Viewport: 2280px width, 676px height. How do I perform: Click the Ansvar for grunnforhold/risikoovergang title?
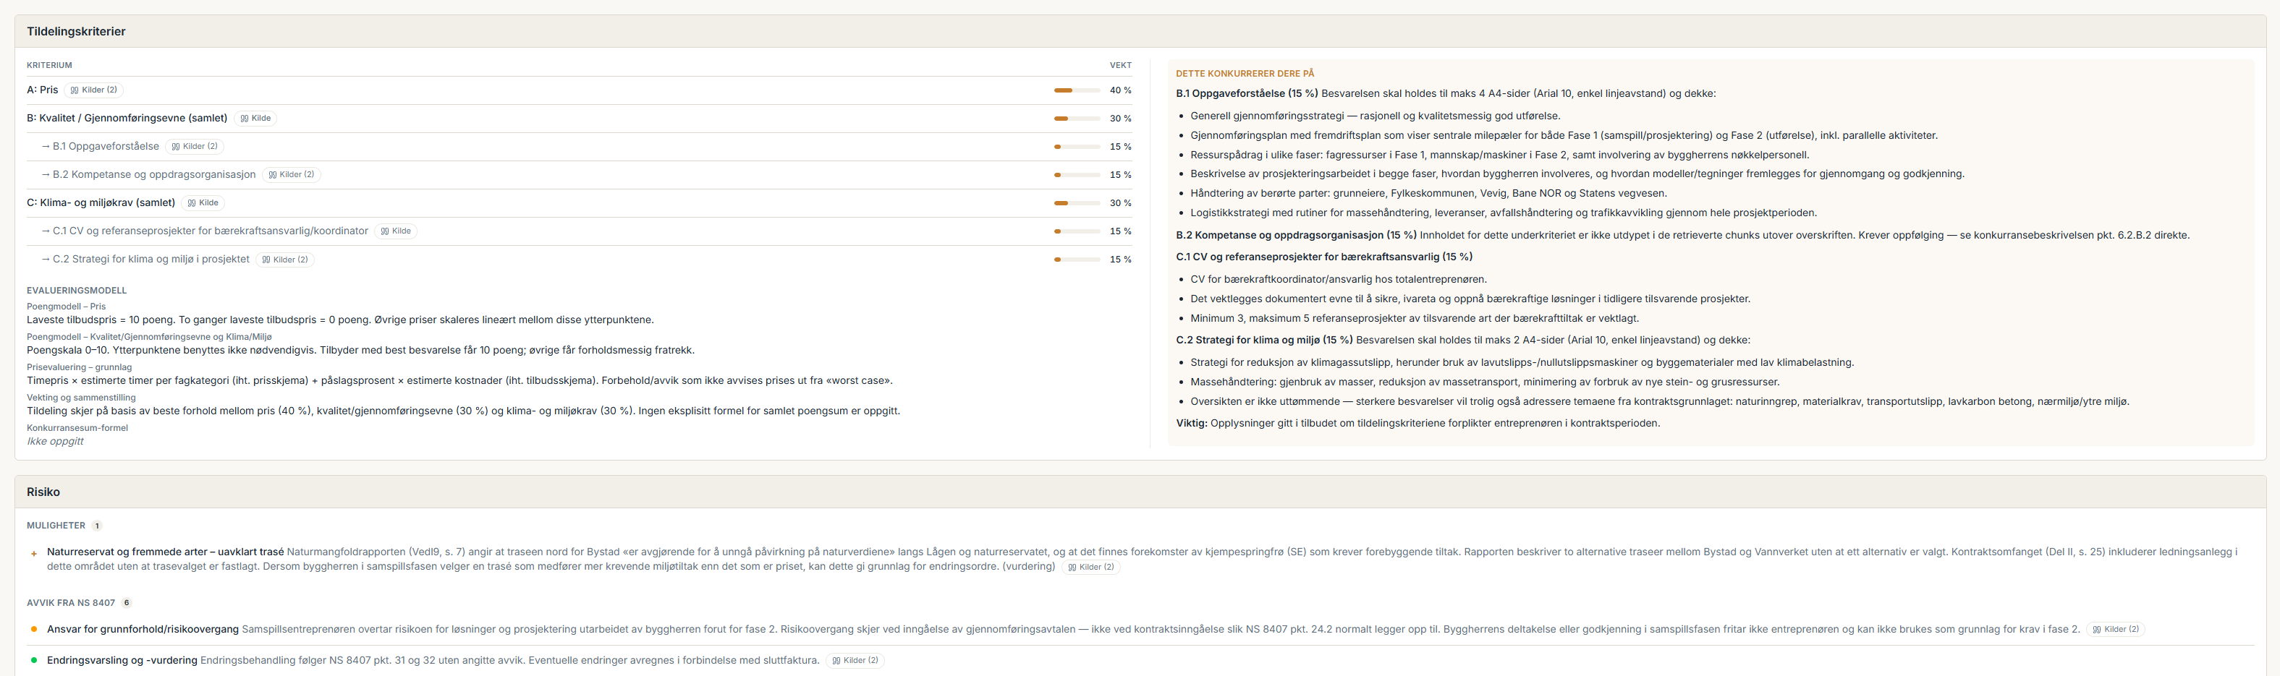(x=143, y=630)
